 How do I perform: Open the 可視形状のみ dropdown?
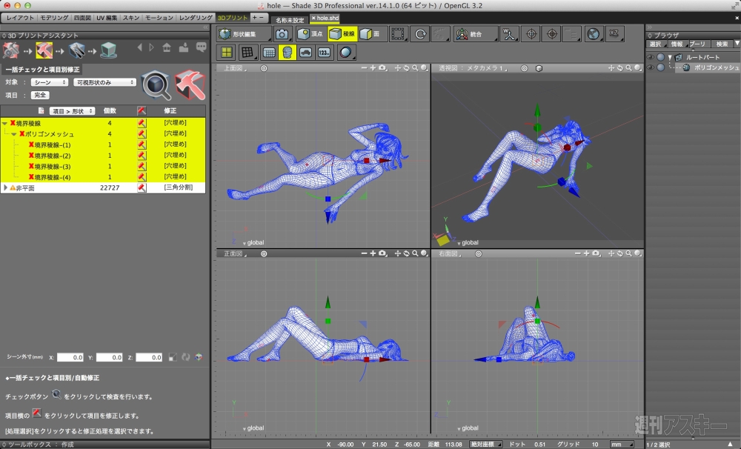104,82
